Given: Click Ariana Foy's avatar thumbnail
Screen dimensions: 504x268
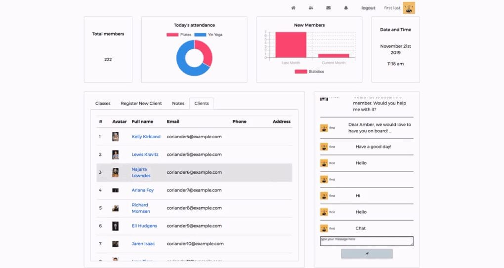Looking at the screenshot, I should click(116, 191).
